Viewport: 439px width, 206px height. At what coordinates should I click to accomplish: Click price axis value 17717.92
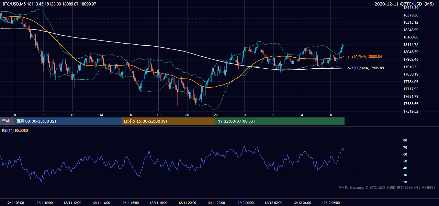(x=411, y=89)
